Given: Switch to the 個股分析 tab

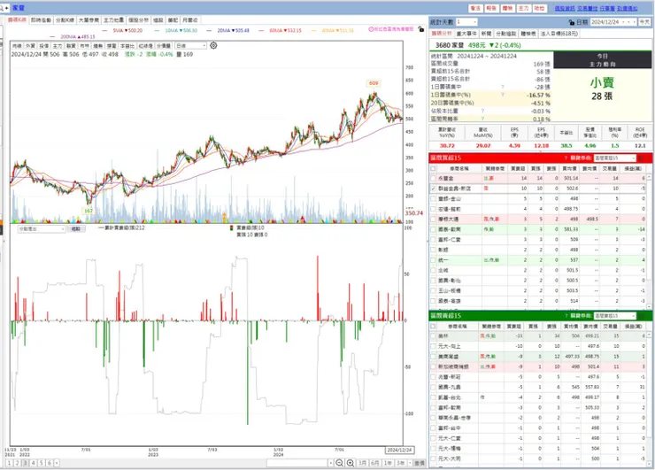Looking at the screenshot, I should (x=138, y=20).
